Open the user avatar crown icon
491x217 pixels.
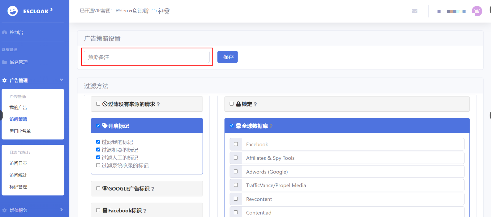click(477, 11)
